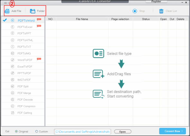Image resolution: width=190 pixels, height=136 pixels.
Task: Select PDFToPPT conversion mode
Action: pyautogui.click(x=23, y=33)
